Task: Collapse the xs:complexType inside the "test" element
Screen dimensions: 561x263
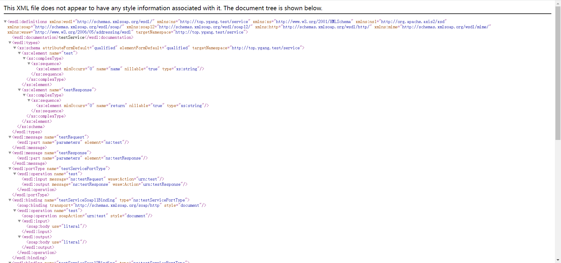Action: point(24,58)
